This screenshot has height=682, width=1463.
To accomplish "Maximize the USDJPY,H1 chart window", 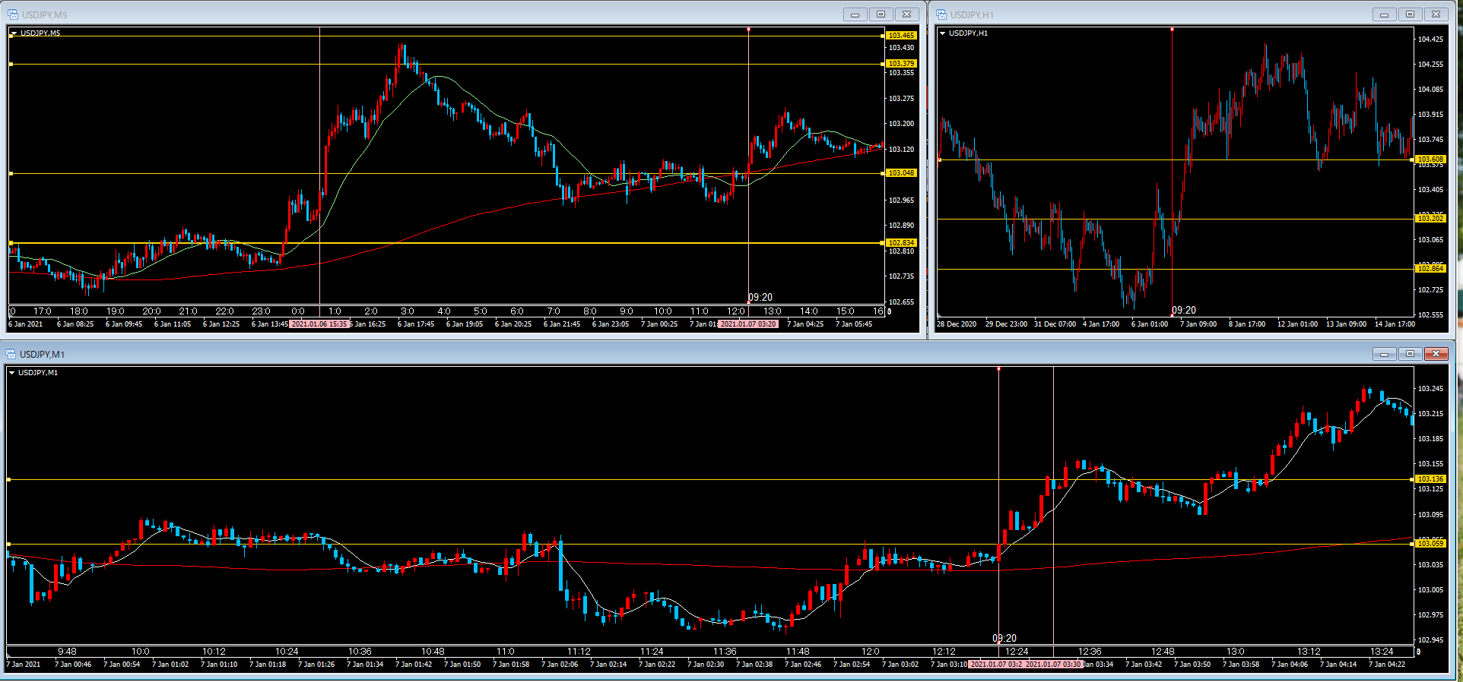I will tap(1410, 14).
